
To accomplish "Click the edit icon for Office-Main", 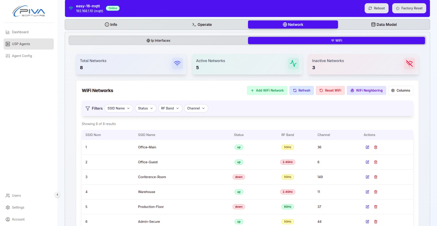I will [367, 147].
